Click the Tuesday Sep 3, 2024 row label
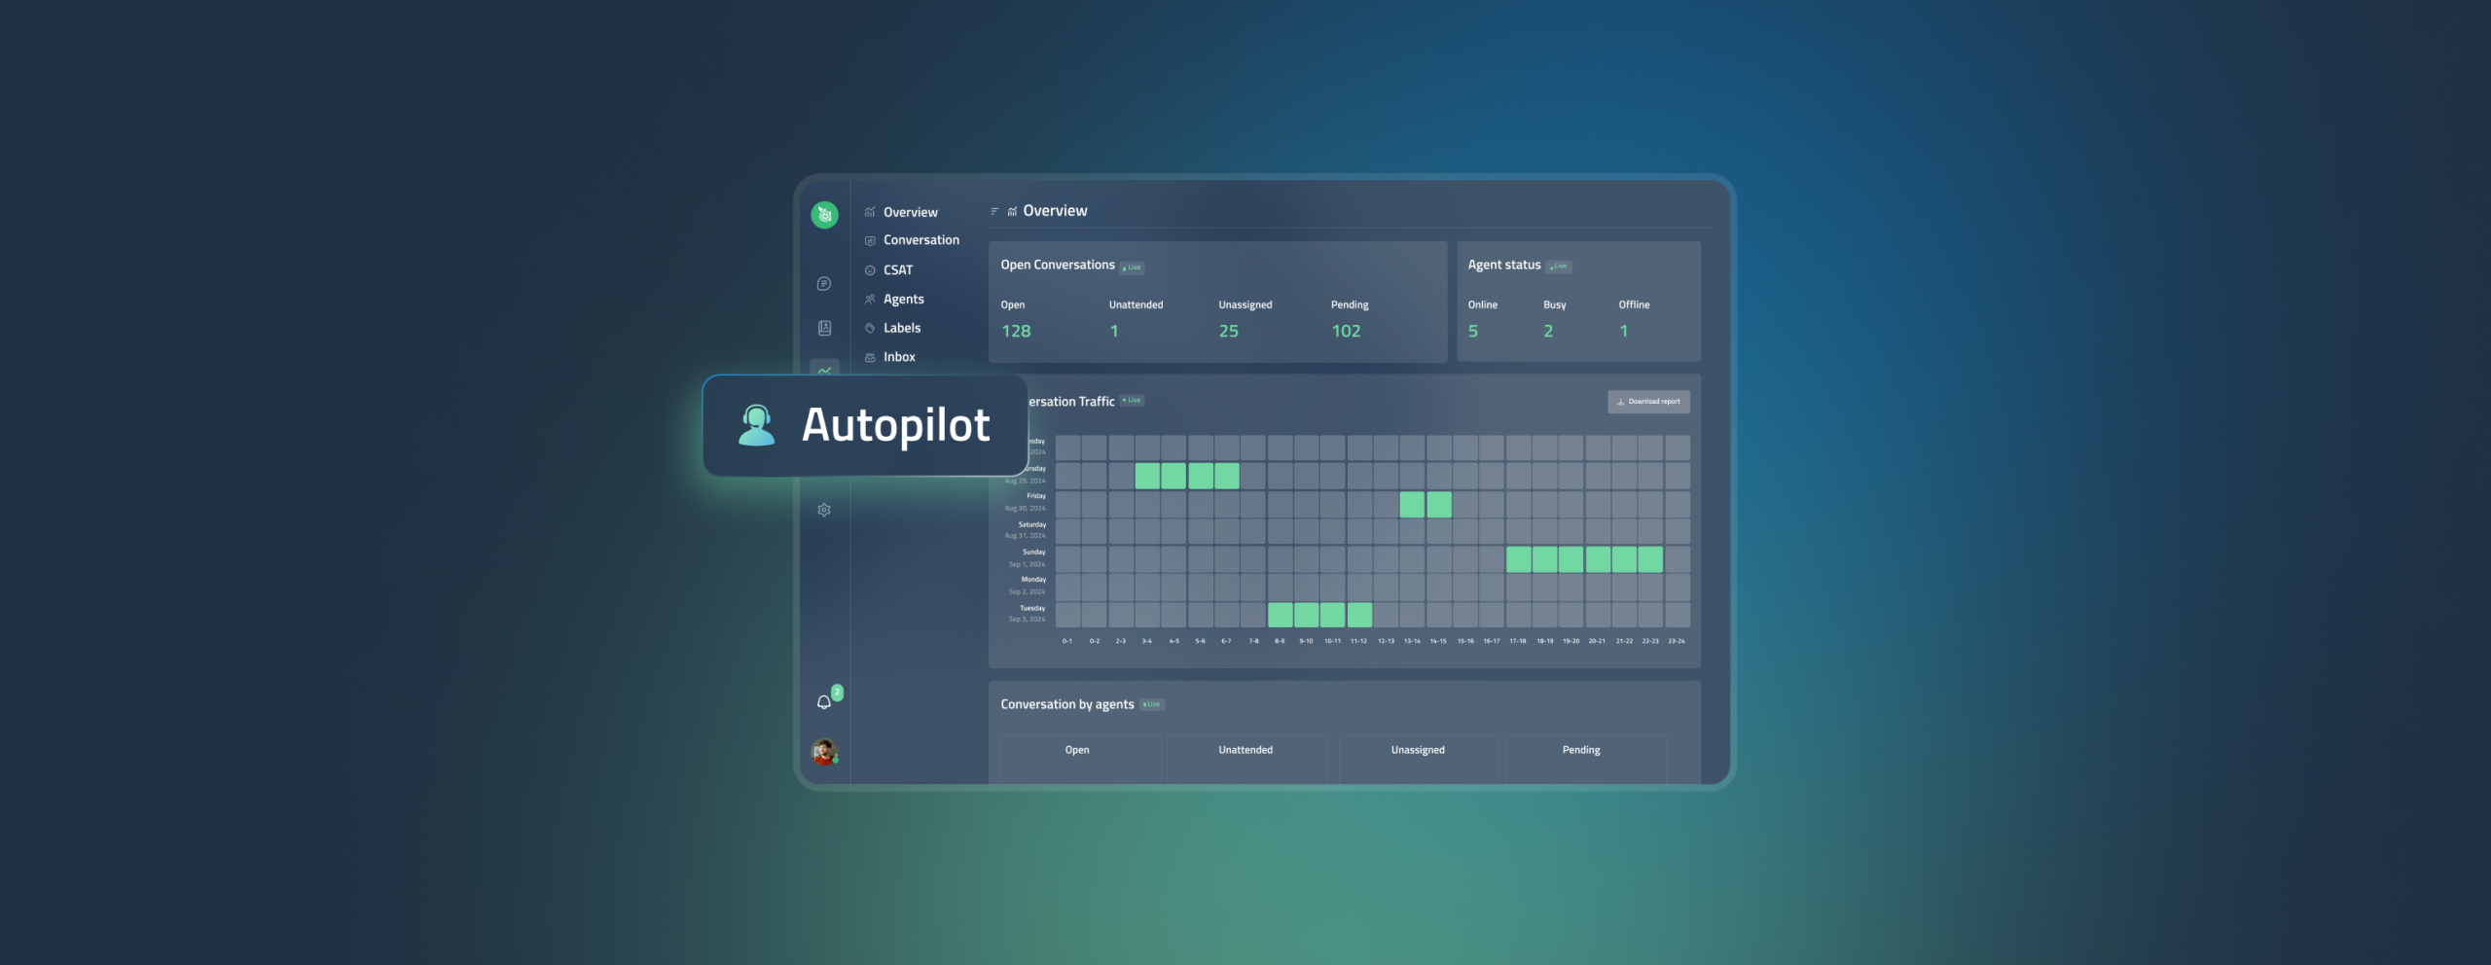 (x=1028, y=614)
